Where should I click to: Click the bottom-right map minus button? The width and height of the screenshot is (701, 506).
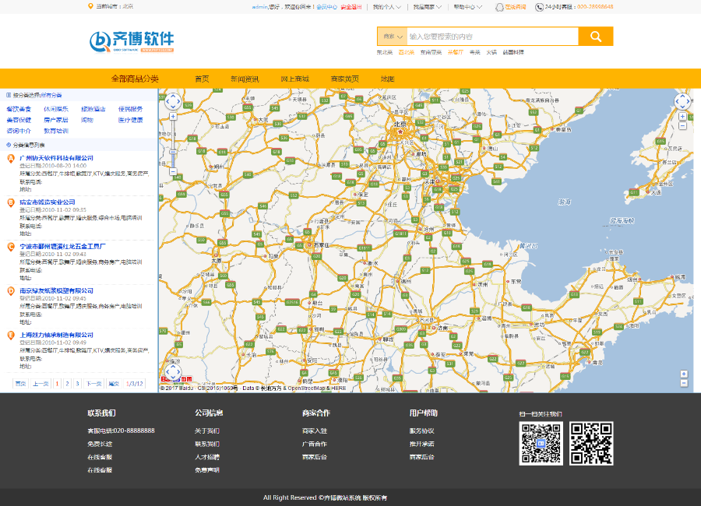click(x=684, y=383)
